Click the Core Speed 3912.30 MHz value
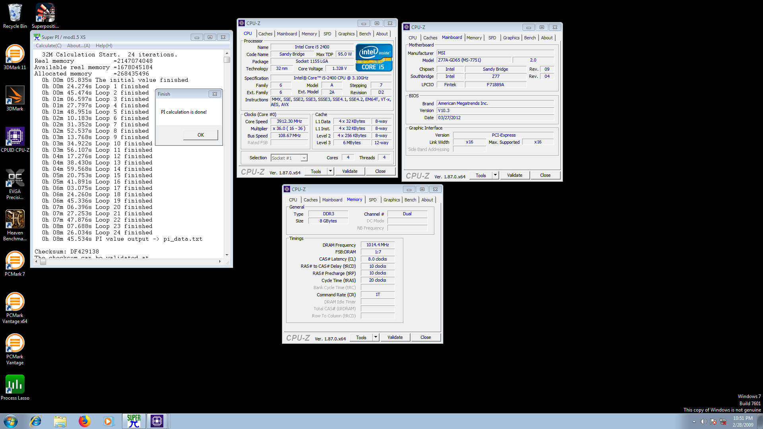This screenshot has height=429, width=763. coord(289,122)
